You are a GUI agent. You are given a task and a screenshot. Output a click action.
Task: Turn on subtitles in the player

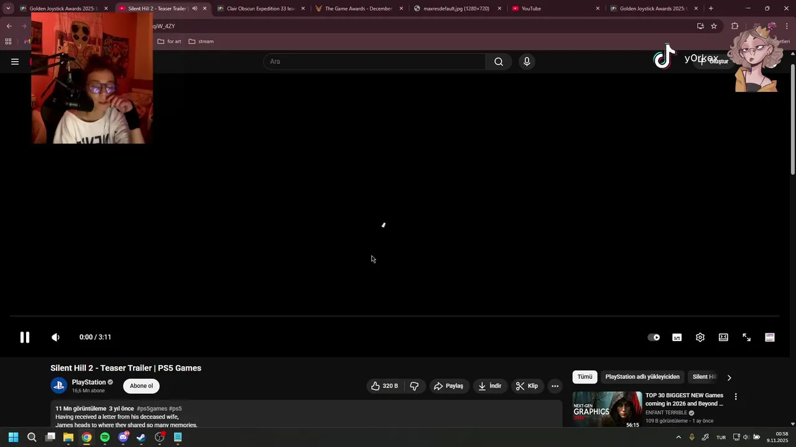(677, 337)
